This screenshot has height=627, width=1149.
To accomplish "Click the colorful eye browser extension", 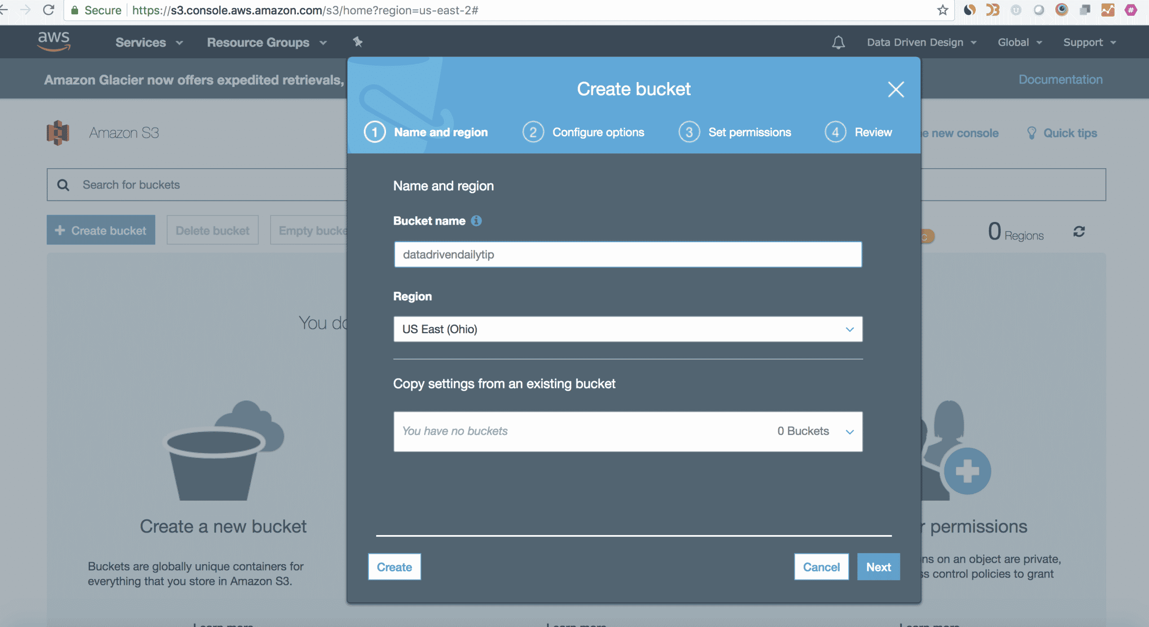I will point(1061,10).
